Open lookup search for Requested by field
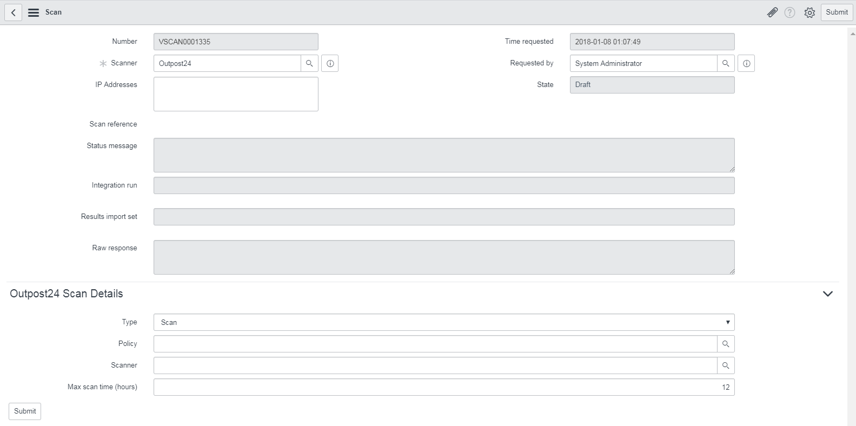The height and width of the screenshot is (426, 856). click(726, 63)
